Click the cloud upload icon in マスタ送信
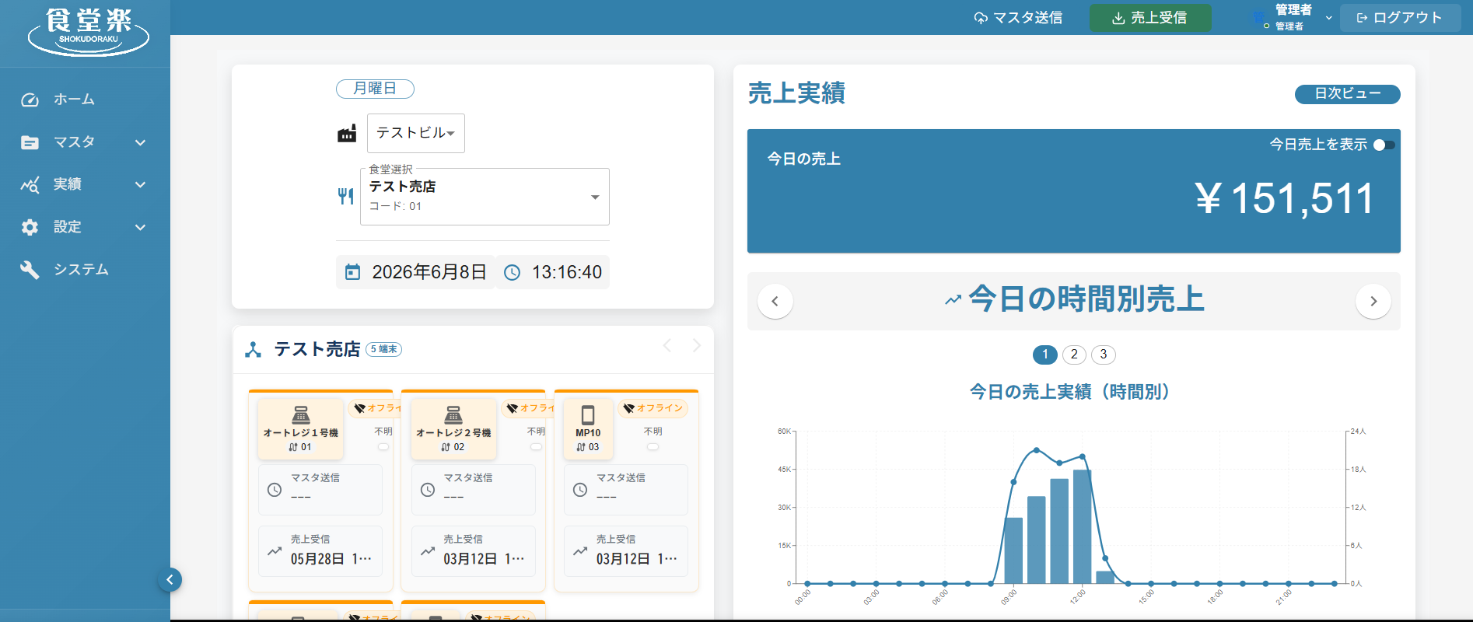This screenshot has height=622, width=1473. [981, 18]
